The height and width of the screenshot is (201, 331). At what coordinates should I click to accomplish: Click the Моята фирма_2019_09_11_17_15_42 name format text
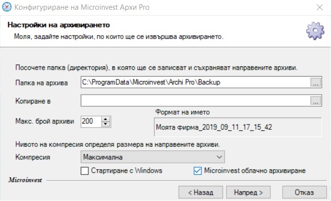[x=214, y=127]
